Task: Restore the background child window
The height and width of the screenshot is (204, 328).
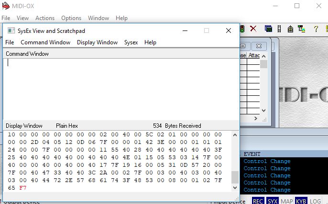Action: coord(243,46)
